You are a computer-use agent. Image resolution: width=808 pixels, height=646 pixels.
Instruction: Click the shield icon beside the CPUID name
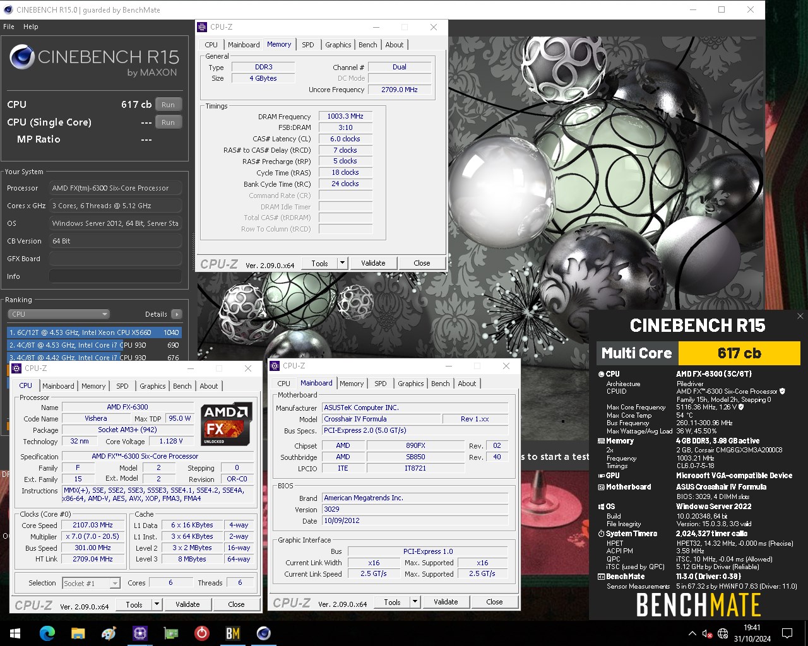coord(782,391)
